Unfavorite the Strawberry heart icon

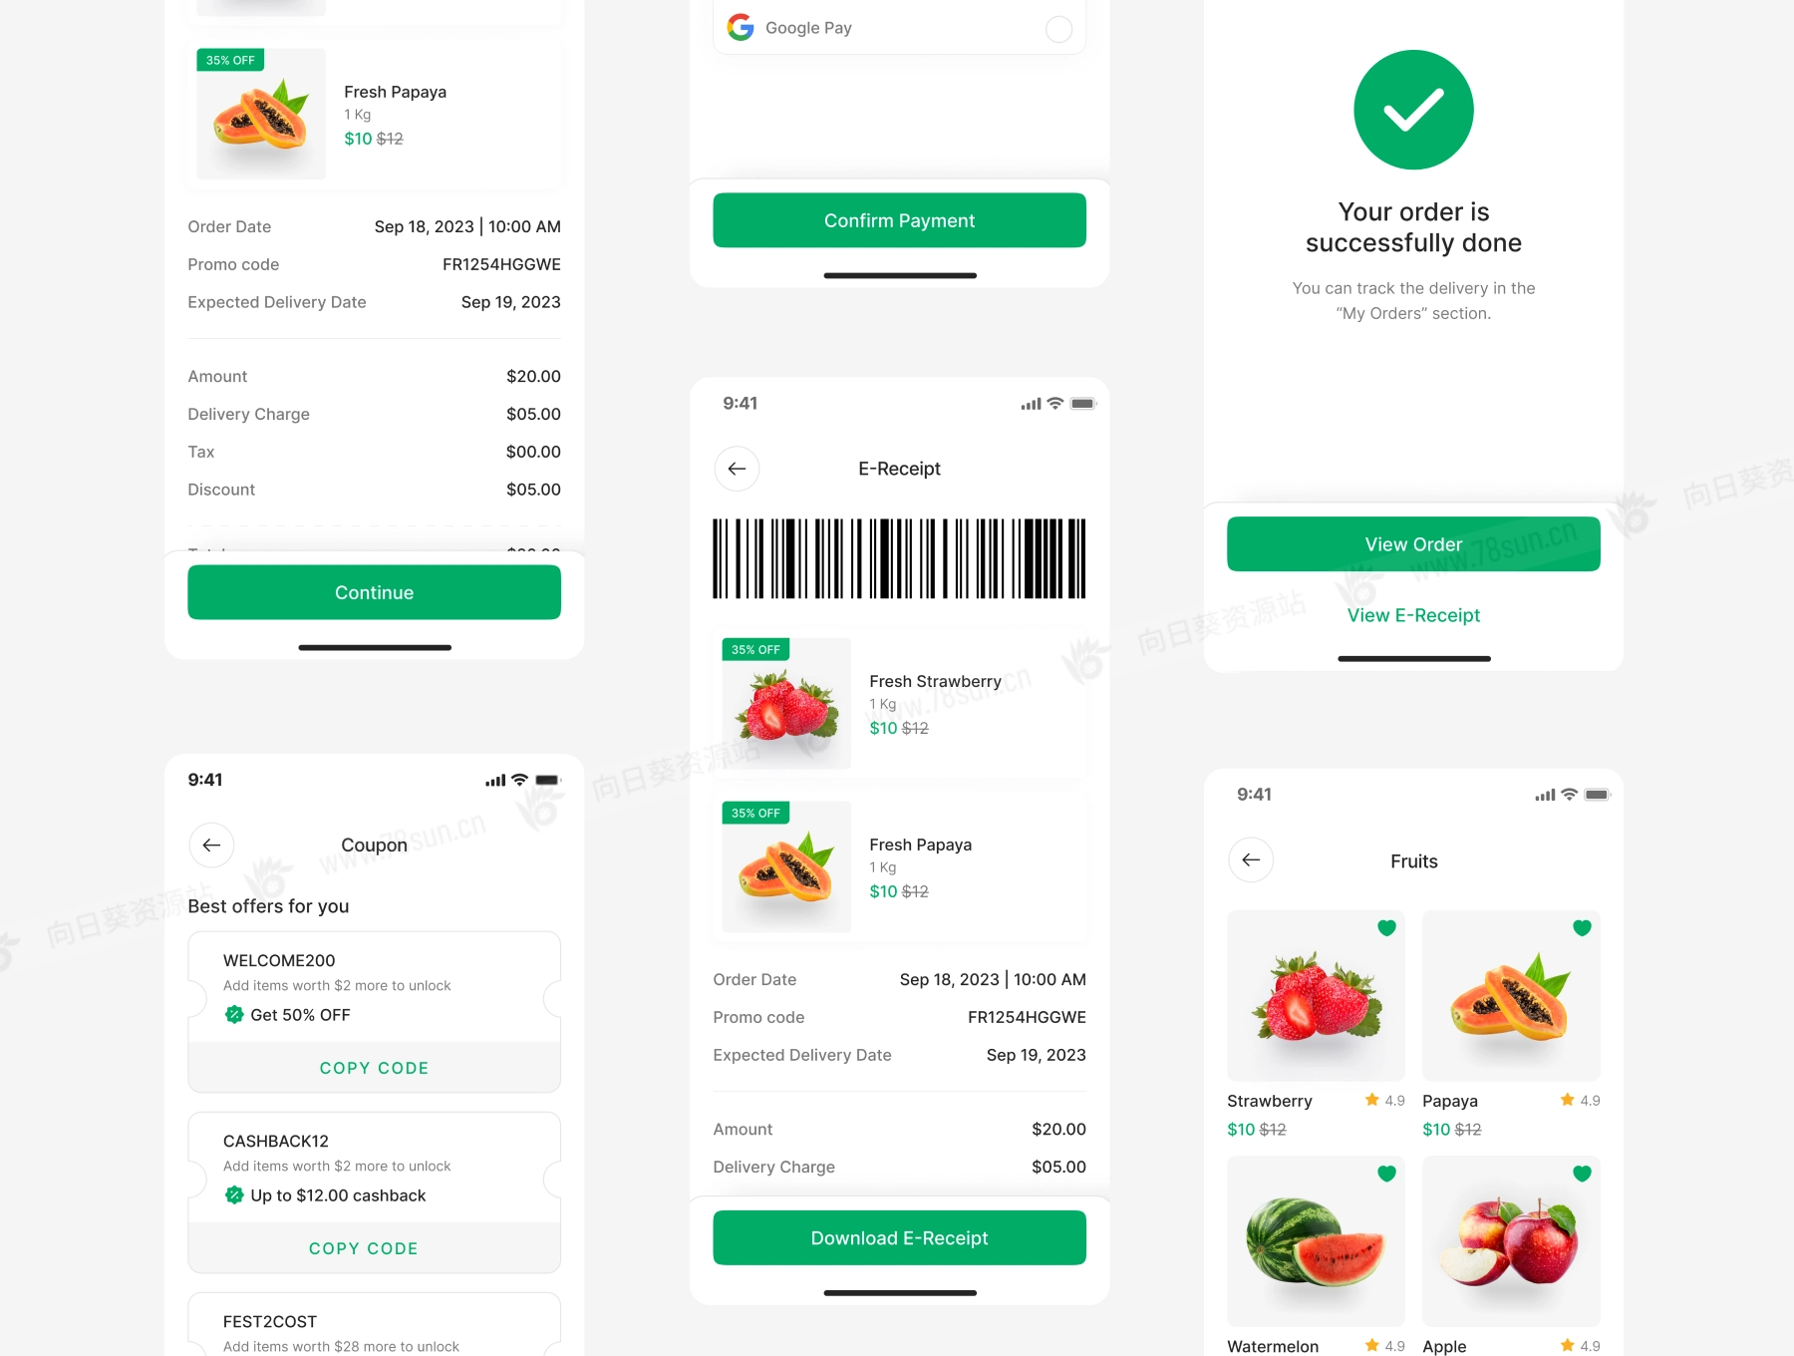(1386, 928)
